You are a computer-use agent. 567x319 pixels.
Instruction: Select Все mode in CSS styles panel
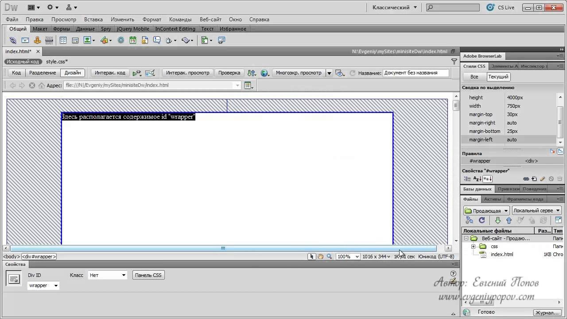pos(474,77)
